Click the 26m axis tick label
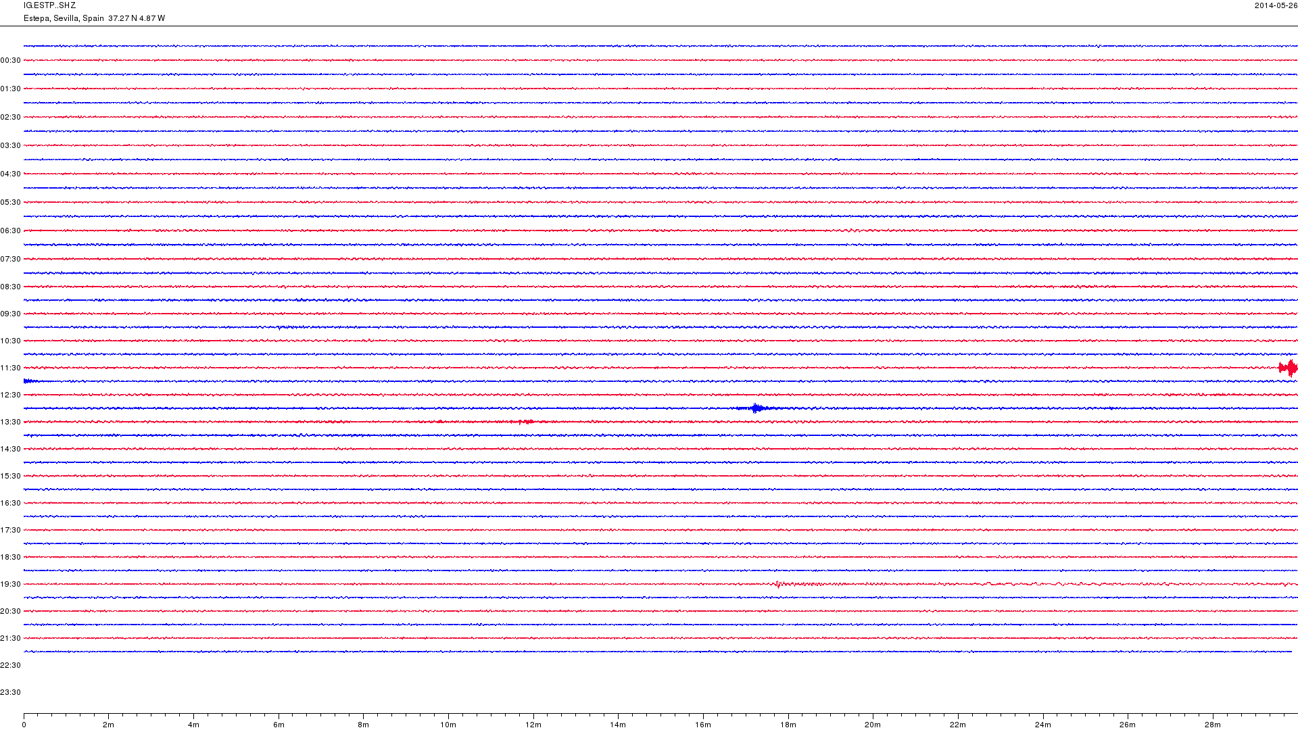 [x=1128, y=725]
